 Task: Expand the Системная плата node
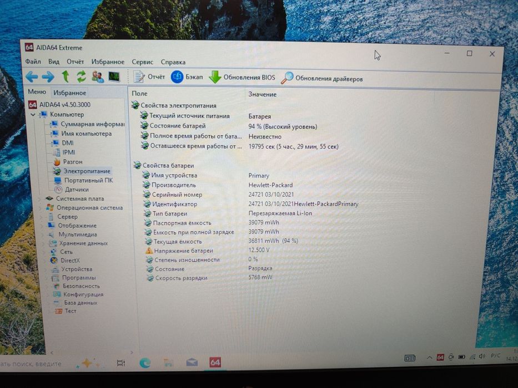click(39, 198)
